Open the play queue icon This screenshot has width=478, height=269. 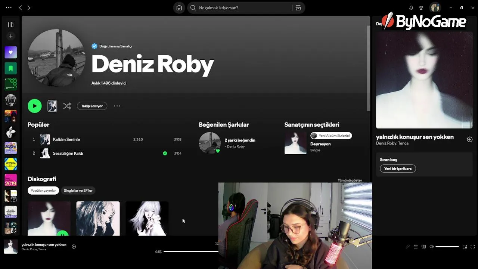tap(416, 247)
